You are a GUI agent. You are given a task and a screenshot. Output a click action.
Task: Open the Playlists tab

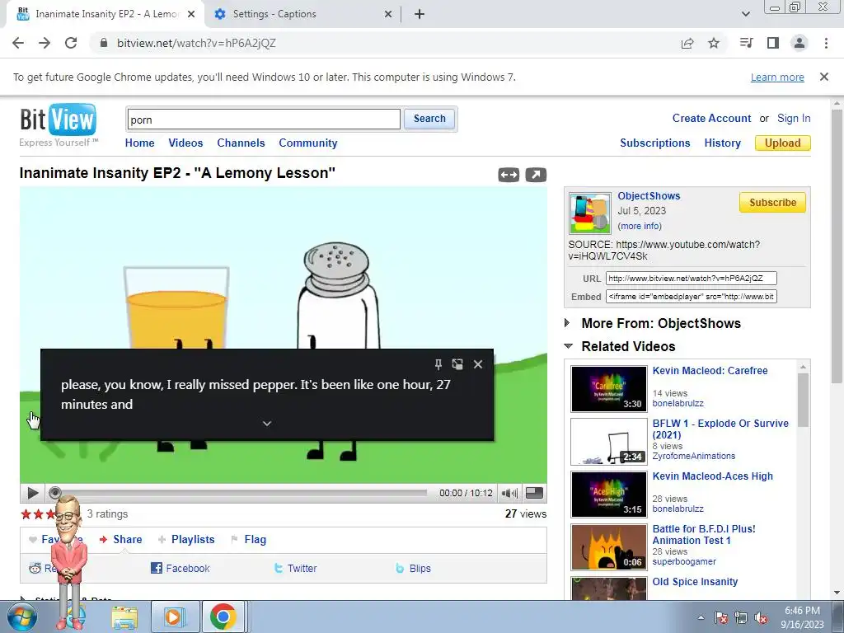click(x=186, y=539)
